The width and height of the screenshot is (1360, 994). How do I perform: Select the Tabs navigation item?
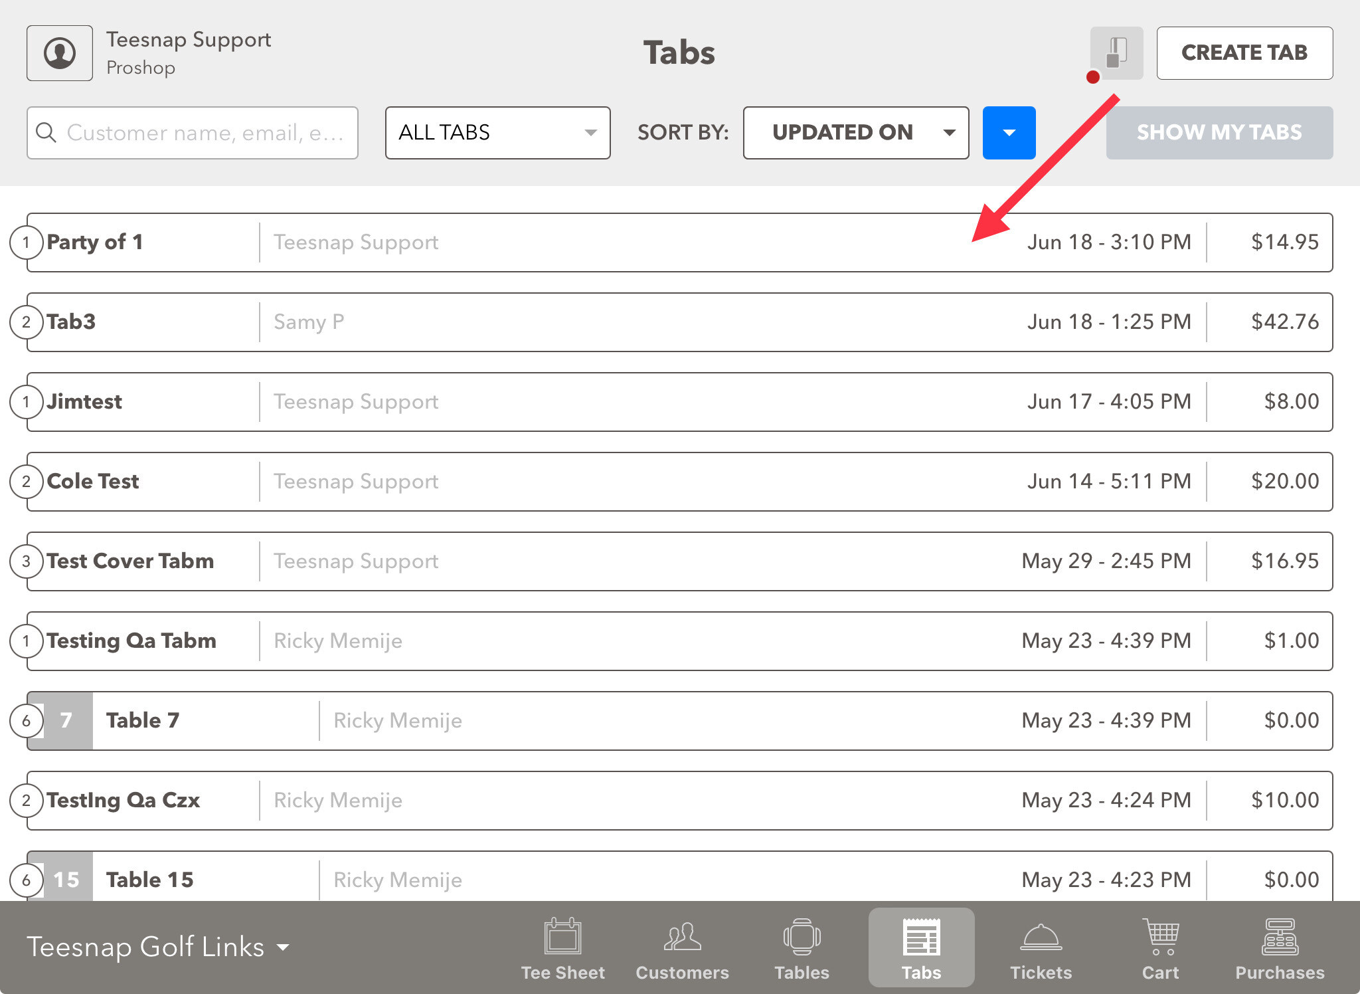tap(921, 948)
